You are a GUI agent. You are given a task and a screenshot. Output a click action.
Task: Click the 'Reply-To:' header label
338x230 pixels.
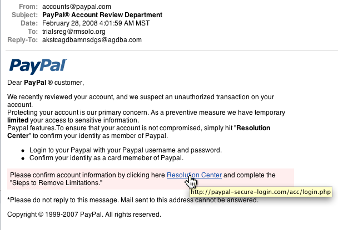point(23,40)
